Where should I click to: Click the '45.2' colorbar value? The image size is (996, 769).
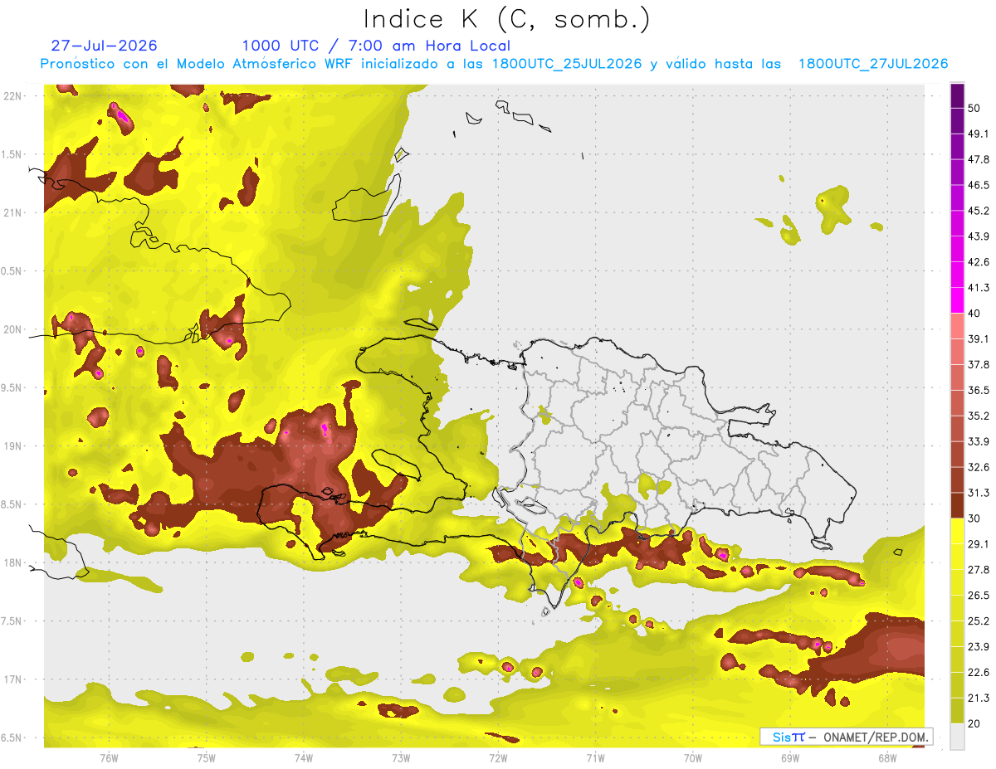tap(979, 211)
